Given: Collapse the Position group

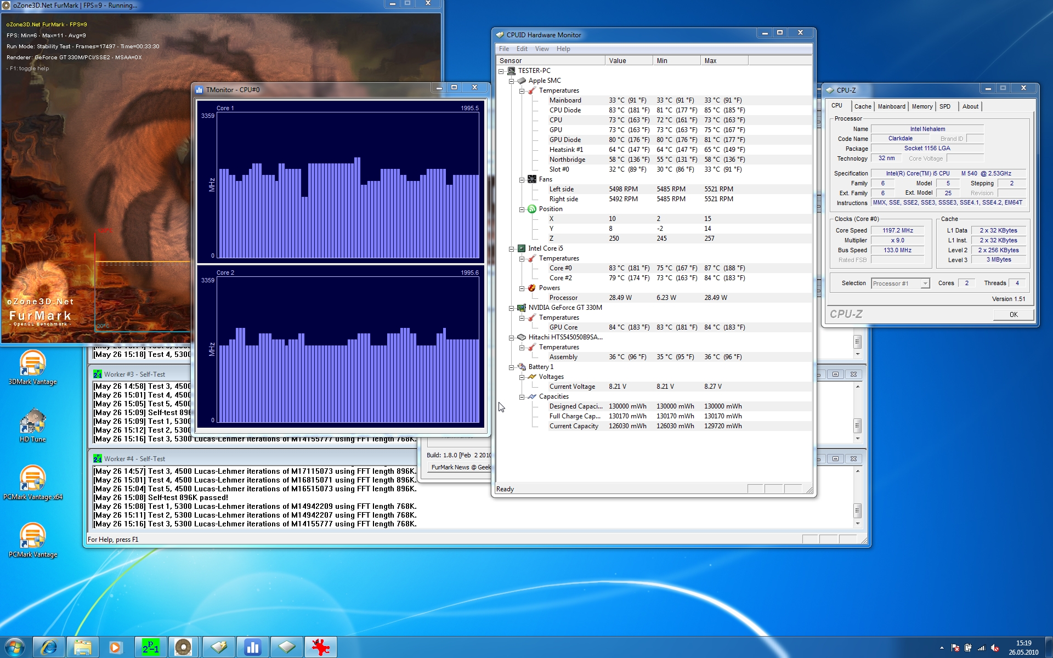Looking at the screenshot, I should tap(522, 209).
